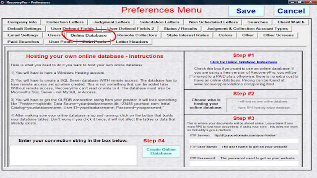The width and height of the screenshot is (317, 178).
Task: Open the Letter Headers tab
Action: (x=132, y=42)
